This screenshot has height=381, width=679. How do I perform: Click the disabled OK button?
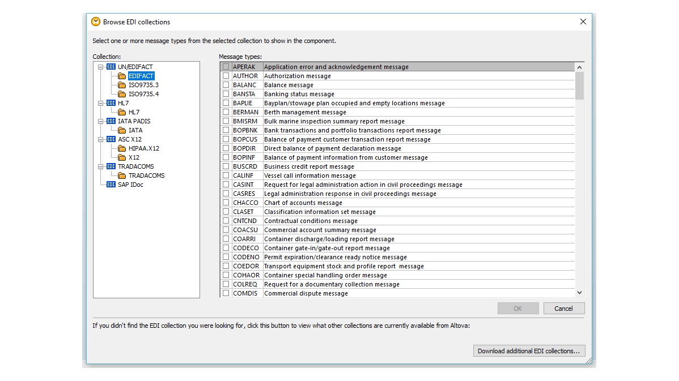[518, 309]
